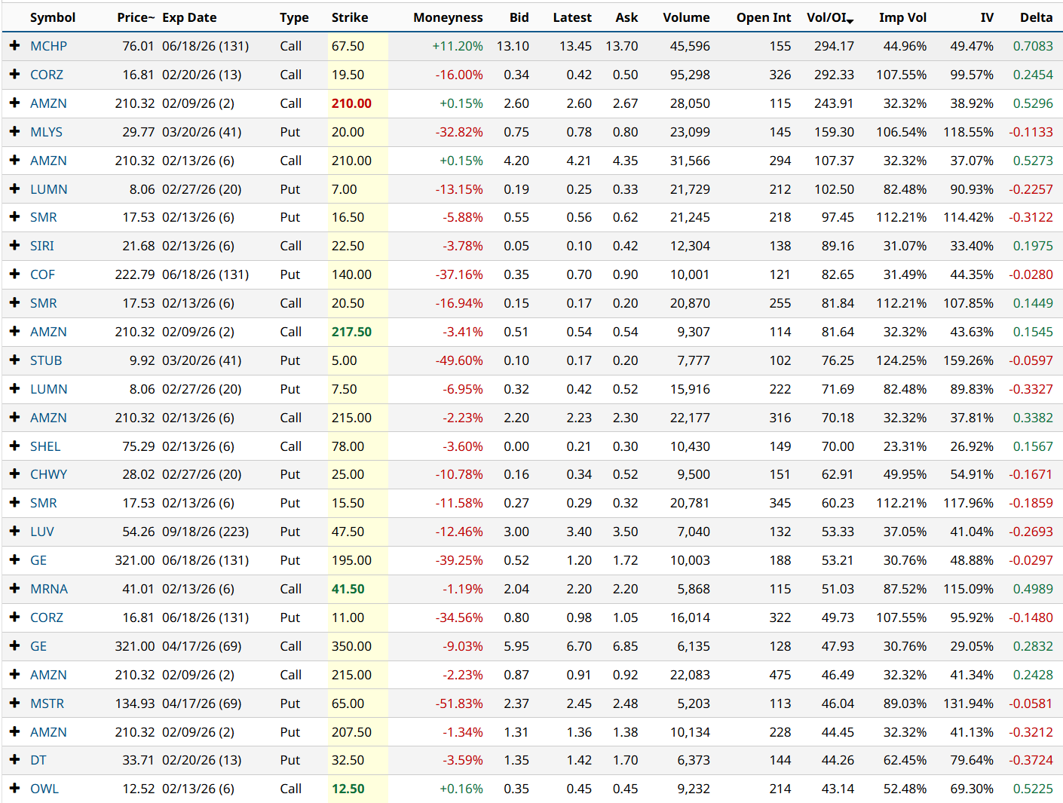Expand the GE 350.00 call row
Screen dimensions: 1063x803
point(14,646)
